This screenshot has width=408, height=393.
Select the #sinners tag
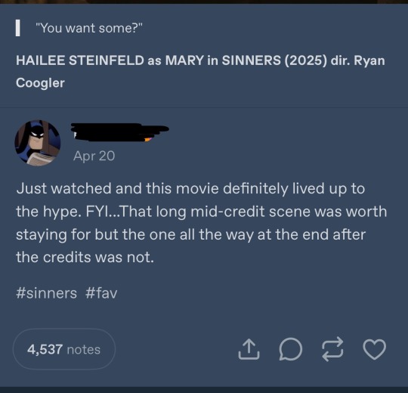46,293
